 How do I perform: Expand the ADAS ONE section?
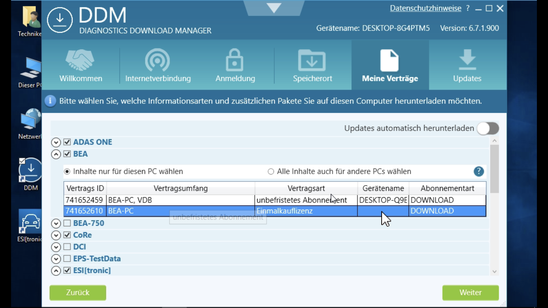56,143
